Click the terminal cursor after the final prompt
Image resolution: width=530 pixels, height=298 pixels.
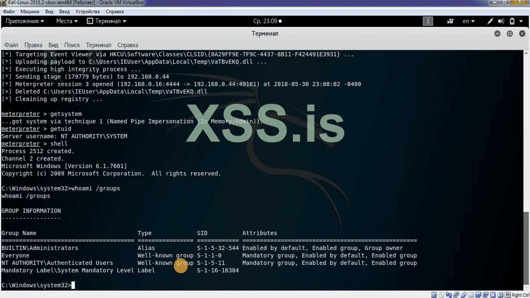pos(73,285)
